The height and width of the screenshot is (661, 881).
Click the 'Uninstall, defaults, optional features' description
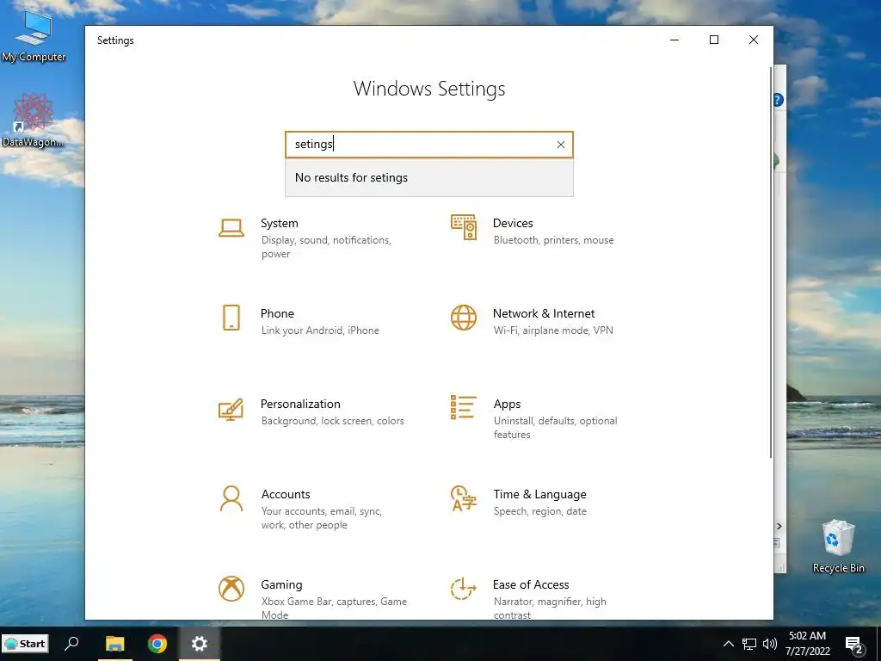(x=555, y=428)
